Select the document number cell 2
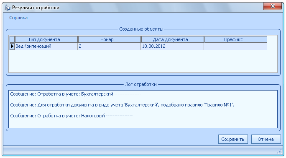The image size is (286, 158). (110, 46)
